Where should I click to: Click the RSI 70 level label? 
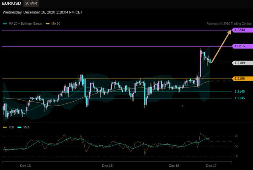point(236,136)
